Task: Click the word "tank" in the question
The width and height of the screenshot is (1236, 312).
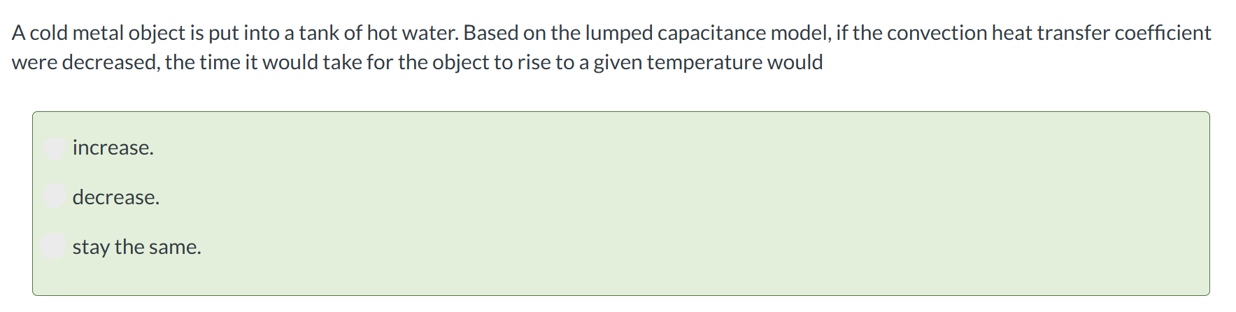Action: click(x=318, y=33)
